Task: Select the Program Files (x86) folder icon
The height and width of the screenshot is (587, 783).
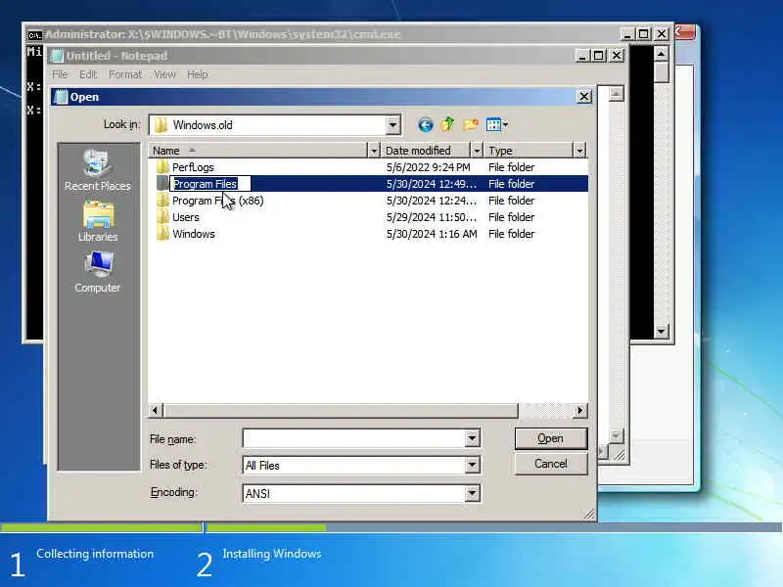Action: pos(162,201)
